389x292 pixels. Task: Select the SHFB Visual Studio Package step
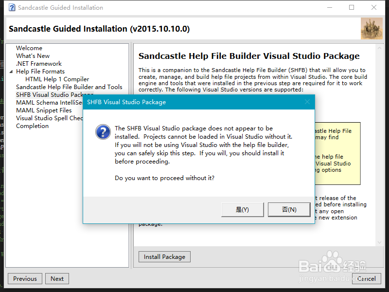tap(55, 94)
